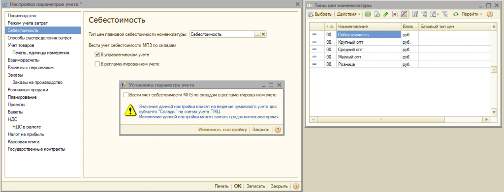Image resolution: width=504 pixels, height=192 pixels.
Task: Click the green Refresh arrows icon
Action: tap(455, 14)
